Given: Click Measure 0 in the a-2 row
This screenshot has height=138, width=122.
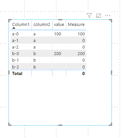Looking at the screenshot, I should pos(84,47).
